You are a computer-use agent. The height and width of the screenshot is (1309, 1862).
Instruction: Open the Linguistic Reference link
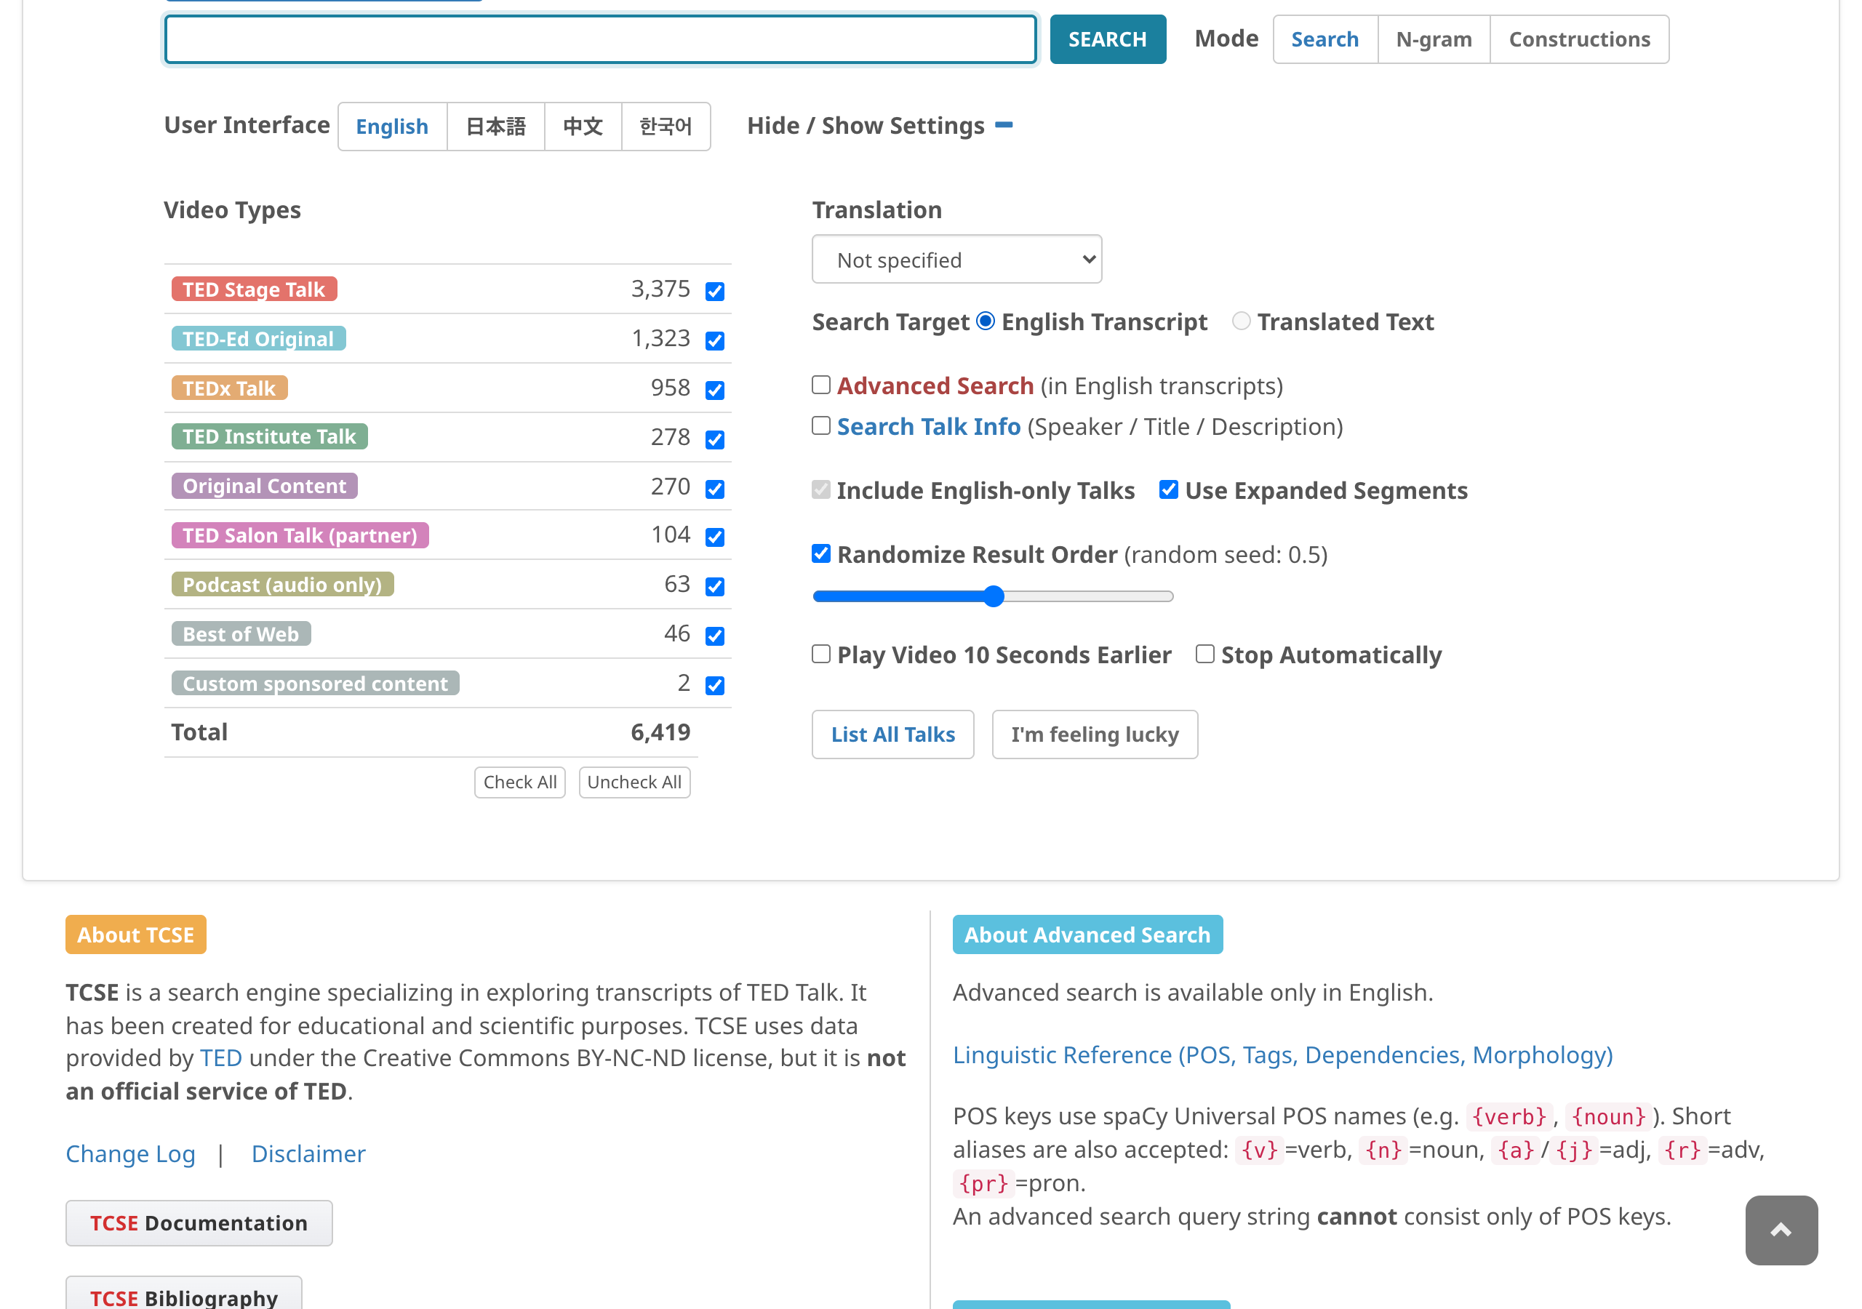1282,1054
